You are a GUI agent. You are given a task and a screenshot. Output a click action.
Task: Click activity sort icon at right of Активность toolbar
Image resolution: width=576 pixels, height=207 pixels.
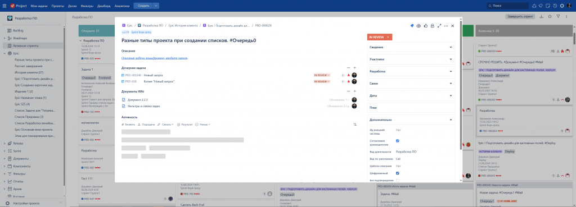pos(355,124)
